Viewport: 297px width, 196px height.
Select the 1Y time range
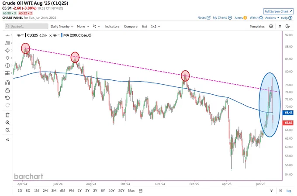[79, 190]
